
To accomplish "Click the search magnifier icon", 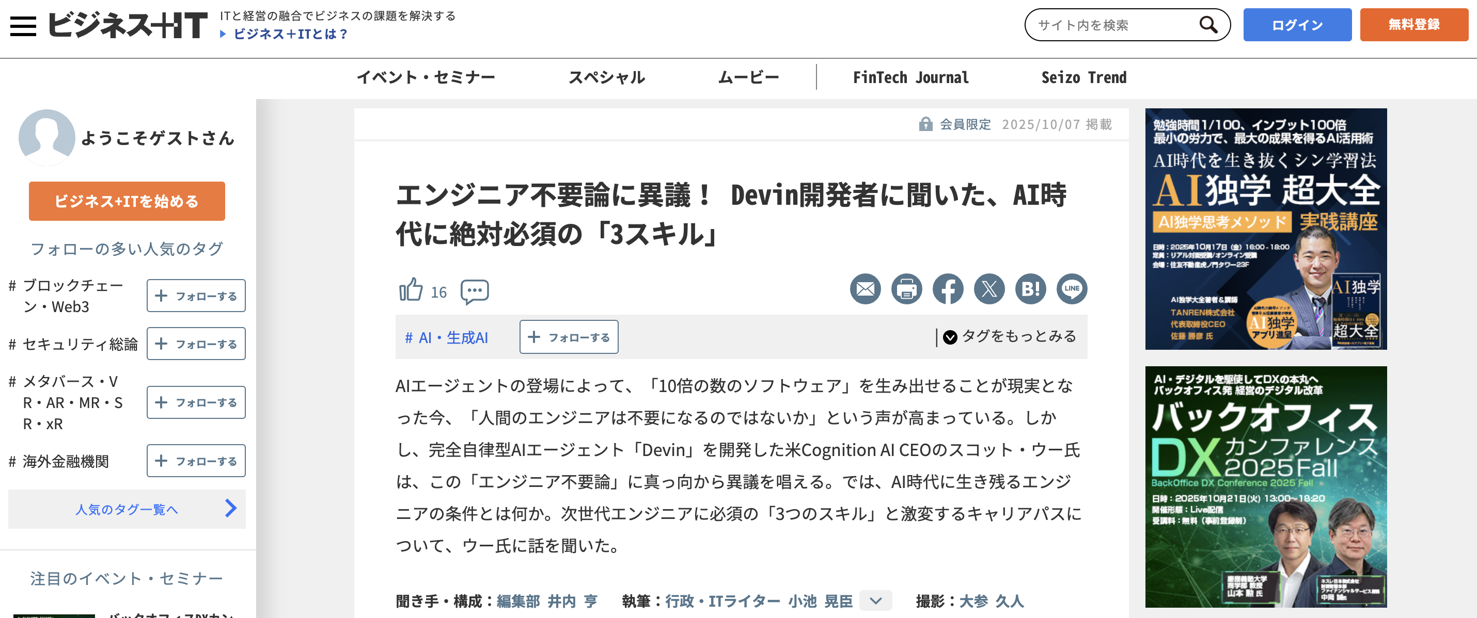I will coord(1207,25).
